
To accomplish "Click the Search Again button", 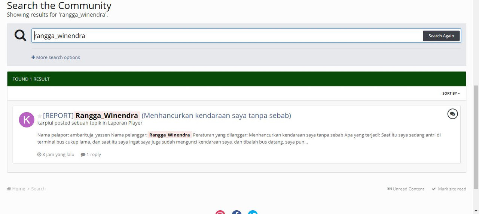I will point(441,36).
